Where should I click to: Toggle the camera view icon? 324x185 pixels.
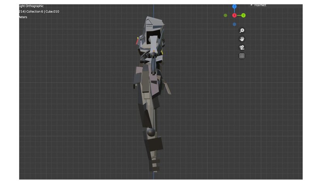pos(242,47)
